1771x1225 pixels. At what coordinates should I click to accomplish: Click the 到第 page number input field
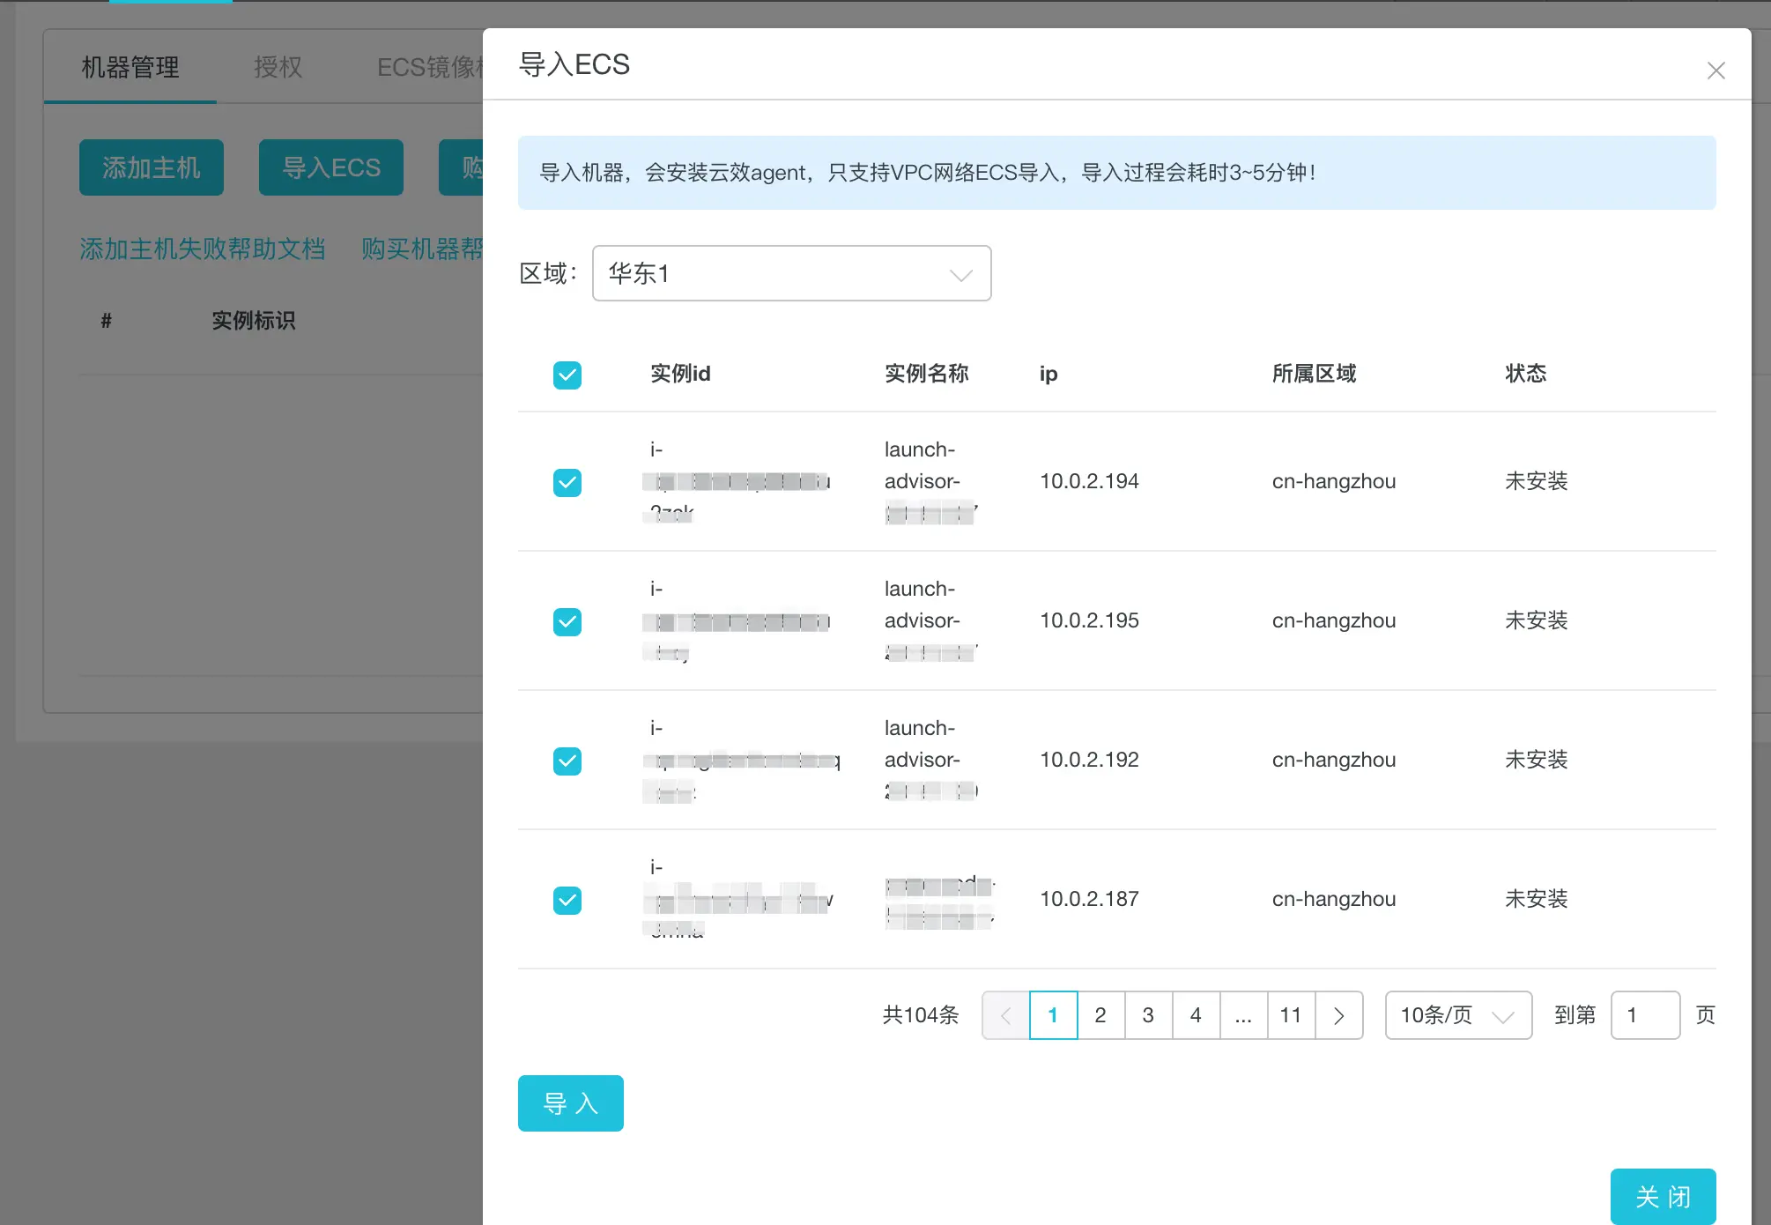pos(1644,1015)
